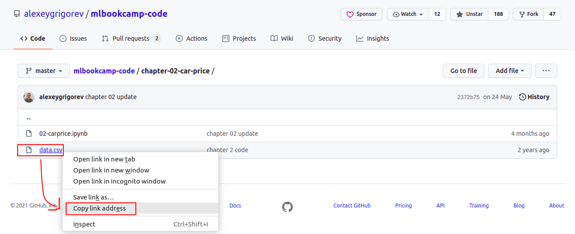View the 188 stargazers count
The width and height of the screenshot is (575, 234).
(x=498, y=14)
